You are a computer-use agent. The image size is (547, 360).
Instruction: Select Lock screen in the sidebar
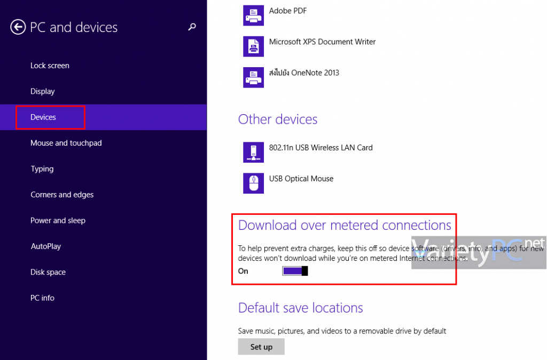click(x=50, y=65)
